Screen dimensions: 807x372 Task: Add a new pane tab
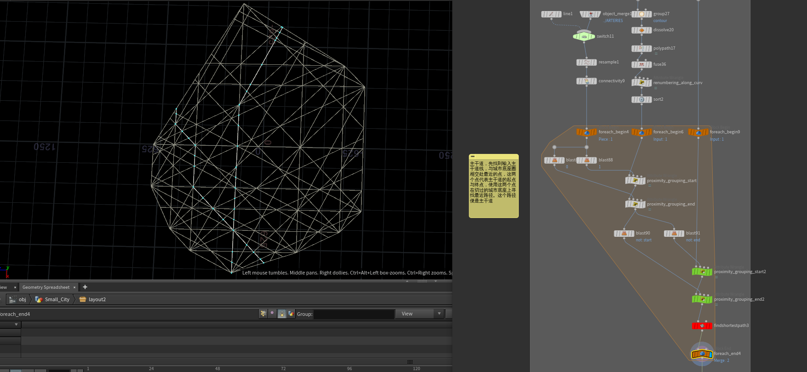85,287
